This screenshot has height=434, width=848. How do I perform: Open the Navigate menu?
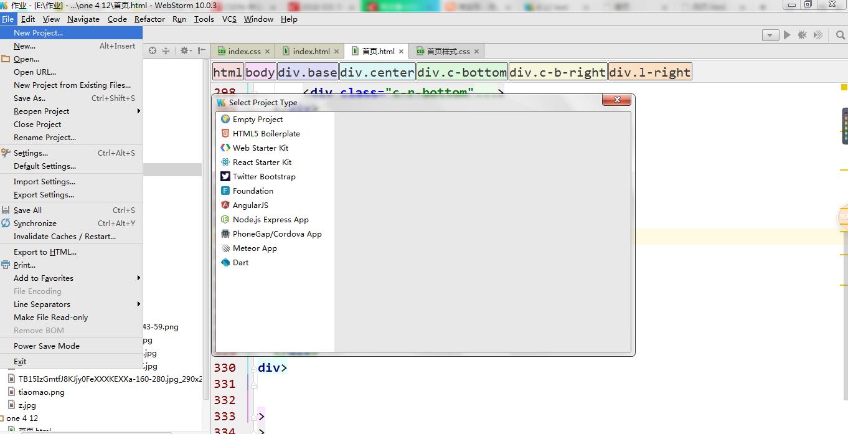click(83, 19)
